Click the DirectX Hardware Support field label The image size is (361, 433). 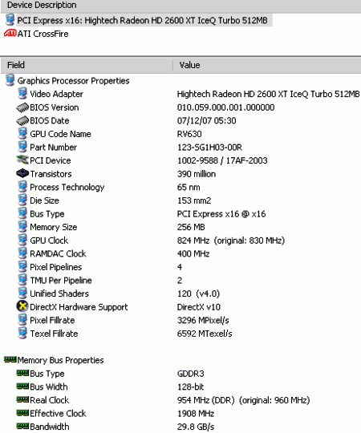coord(79,307)
